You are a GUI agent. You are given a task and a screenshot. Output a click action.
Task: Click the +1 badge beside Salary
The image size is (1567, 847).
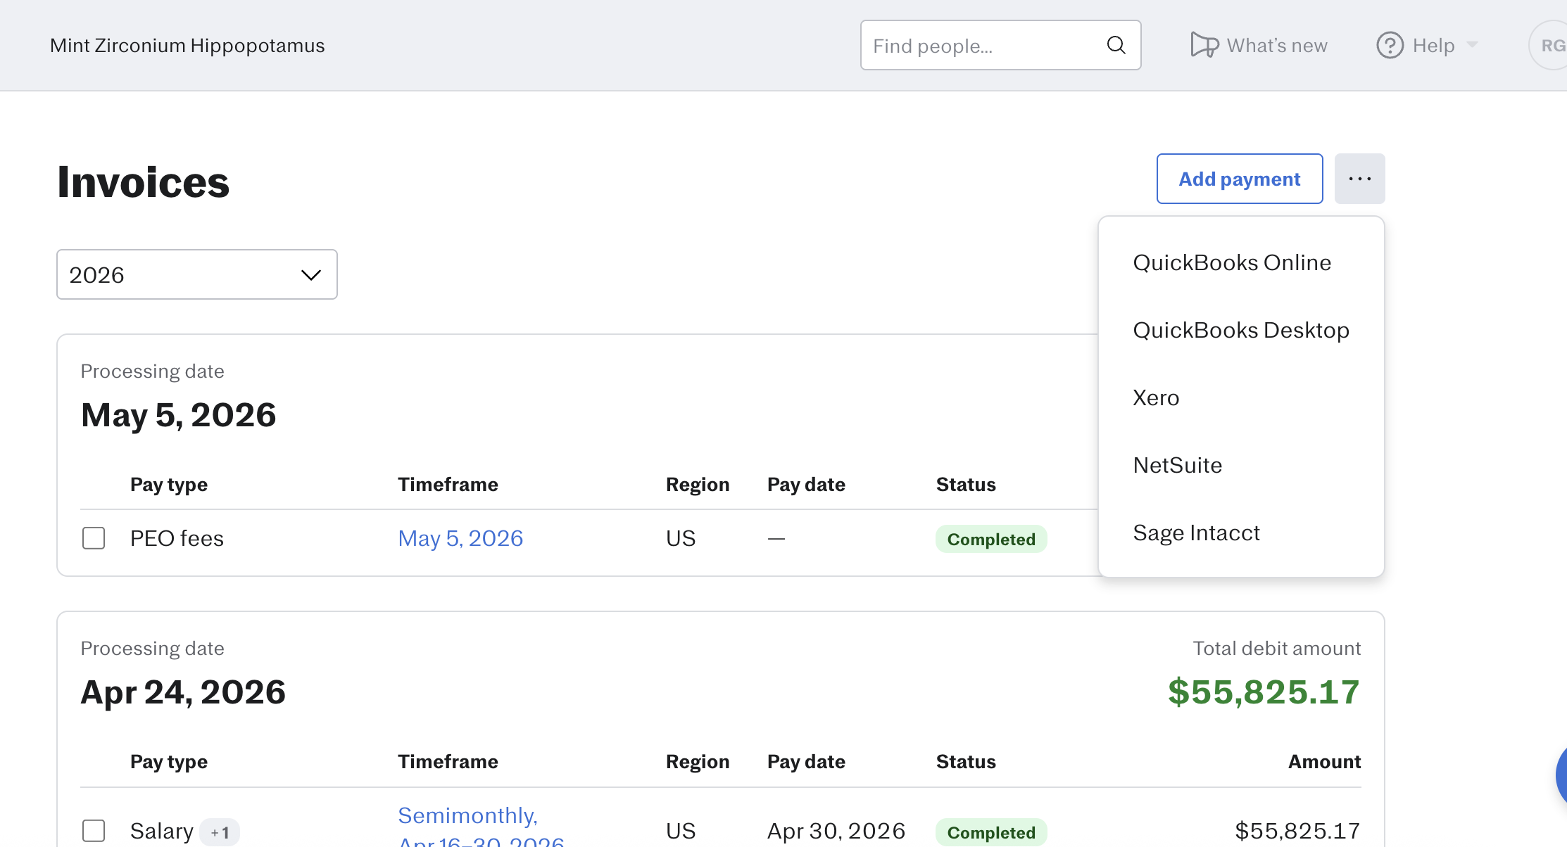pos(220,832)
